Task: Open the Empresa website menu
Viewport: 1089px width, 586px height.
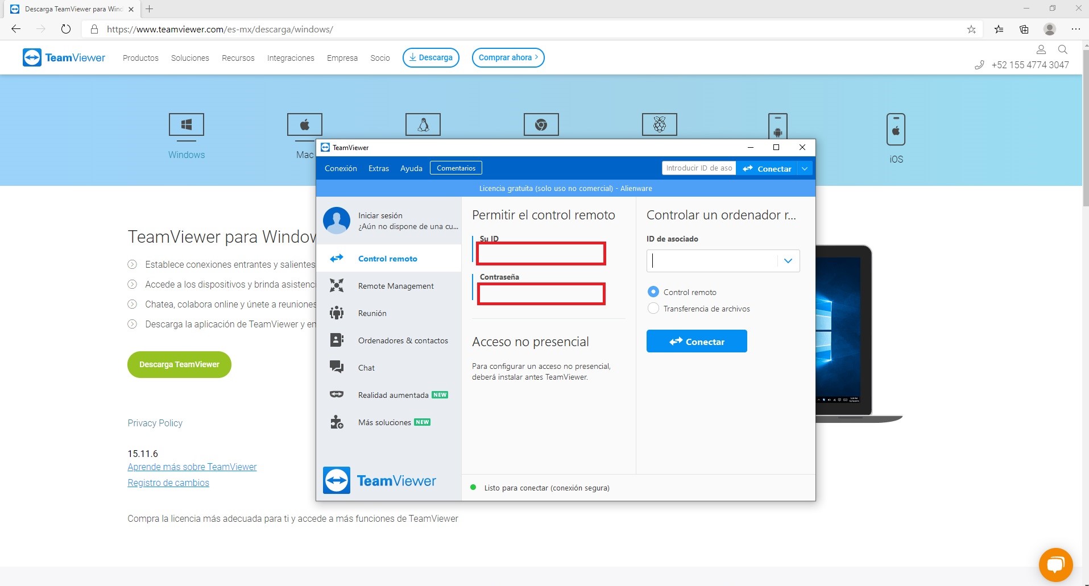Action: (x=342, y=58)
